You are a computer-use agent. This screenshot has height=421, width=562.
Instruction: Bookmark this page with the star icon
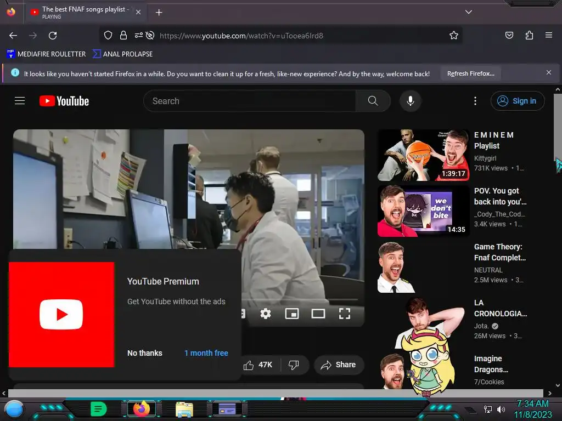pos(454,35)
